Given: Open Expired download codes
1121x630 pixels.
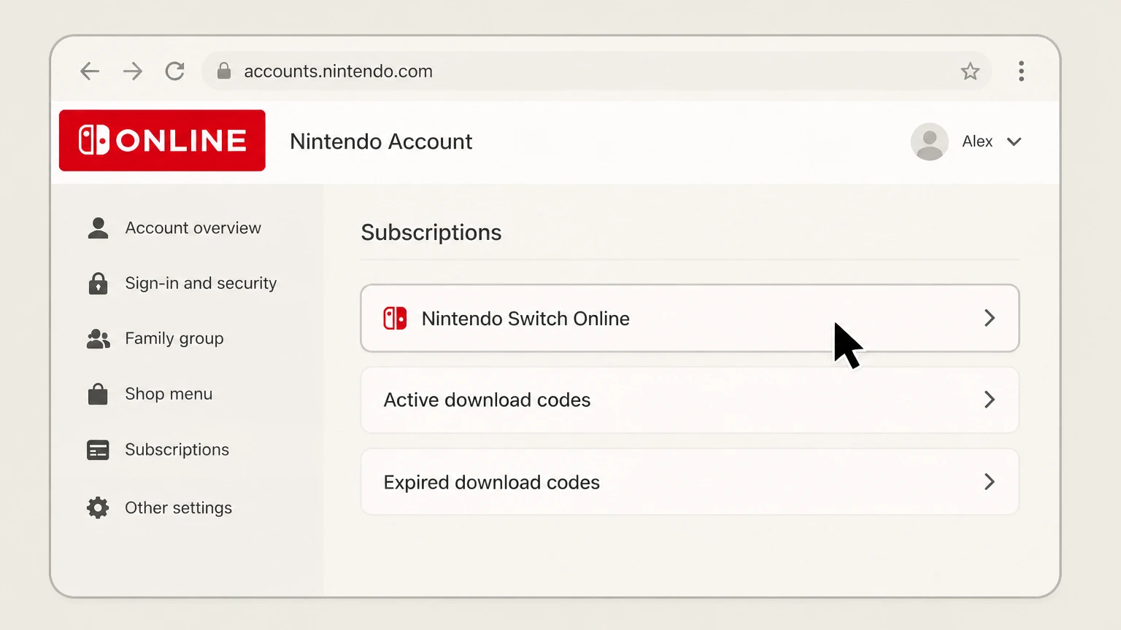Looking at the screenshot, I should tap(690, 482).
